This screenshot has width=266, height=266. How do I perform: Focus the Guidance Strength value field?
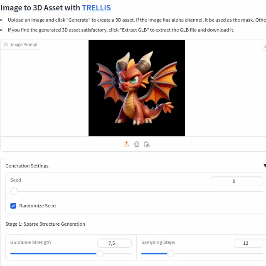[x=114, y=243]
